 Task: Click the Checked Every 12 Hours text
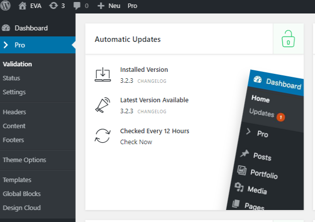(x=155, y=131)
